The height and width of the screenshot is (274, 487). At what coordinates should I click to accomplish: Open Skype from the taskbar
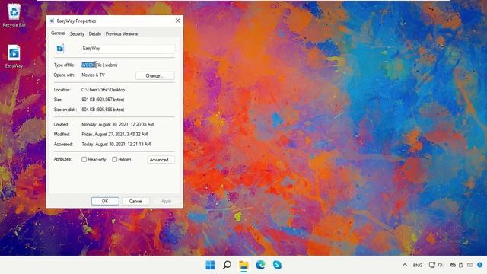point(277,265)
